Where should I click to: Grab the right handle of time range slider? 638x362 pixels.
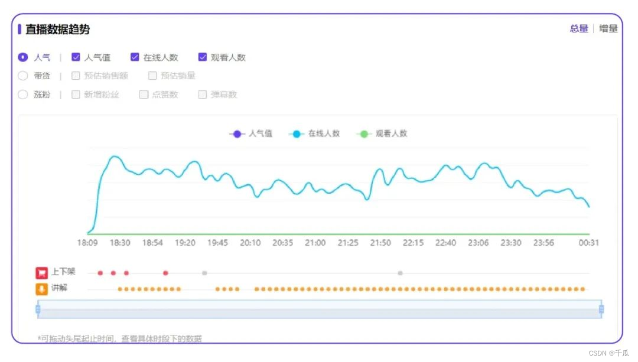[x=601, y=309]
